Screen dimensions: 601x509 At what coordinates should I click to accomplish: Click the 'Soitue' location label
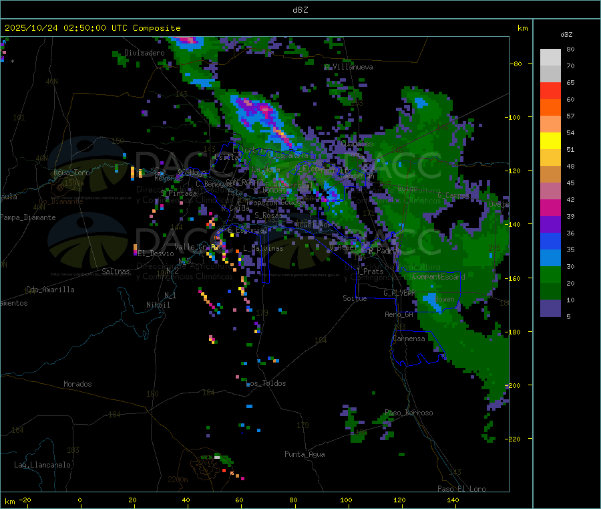pyautogui.click(x=355, y=298)
